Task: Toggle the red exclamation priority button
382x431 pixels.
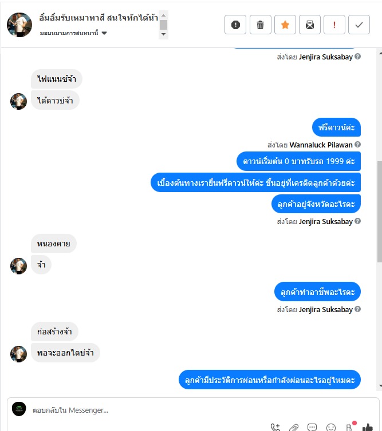Action: 334,25
